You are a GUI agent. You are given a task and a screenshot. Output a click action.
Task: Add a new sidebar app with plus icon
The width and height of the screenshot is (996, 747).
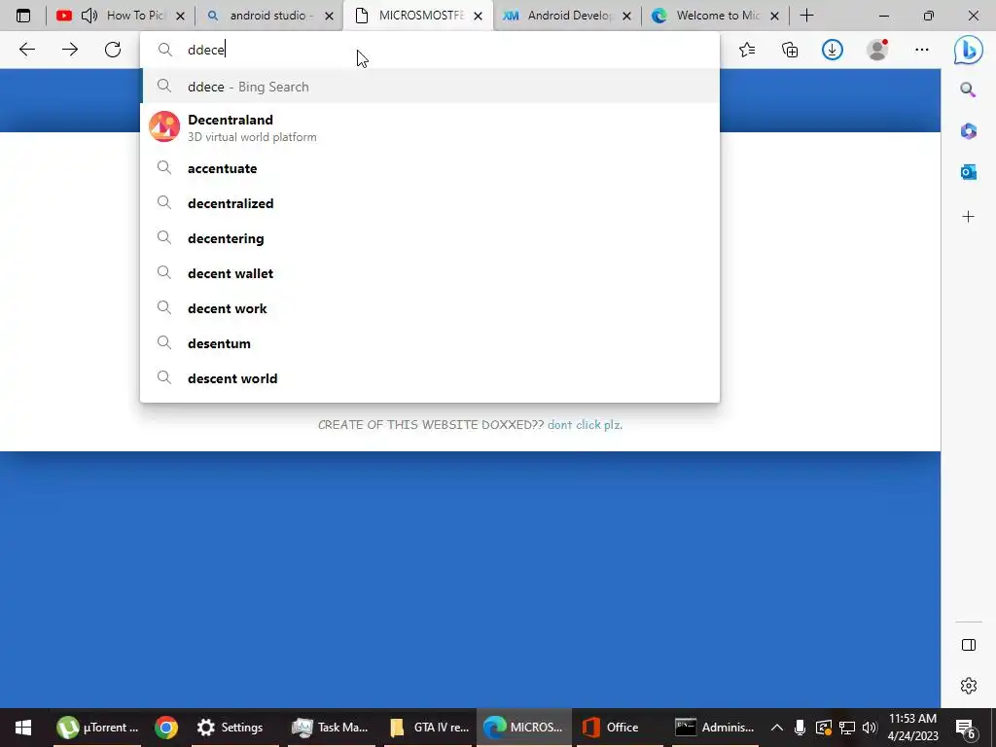tap(968, 217)
